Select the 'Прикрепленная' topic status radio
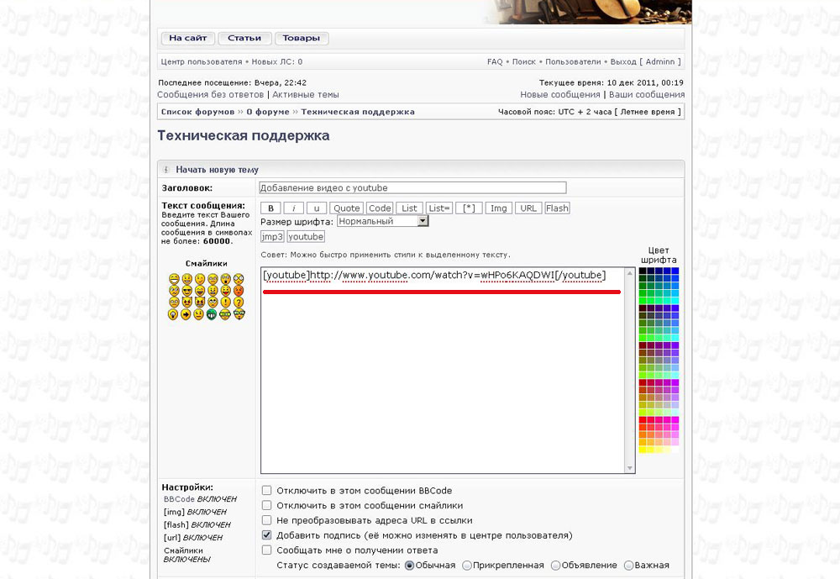Image resolution: width=840 pixels, height=579 pixels. (467, 566)
